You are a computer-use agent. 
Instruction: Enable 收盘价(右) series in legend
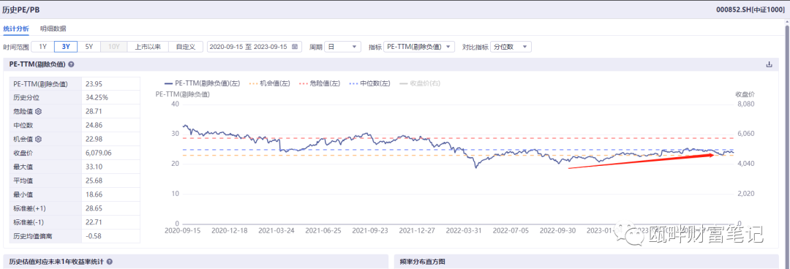click(419, 83)
